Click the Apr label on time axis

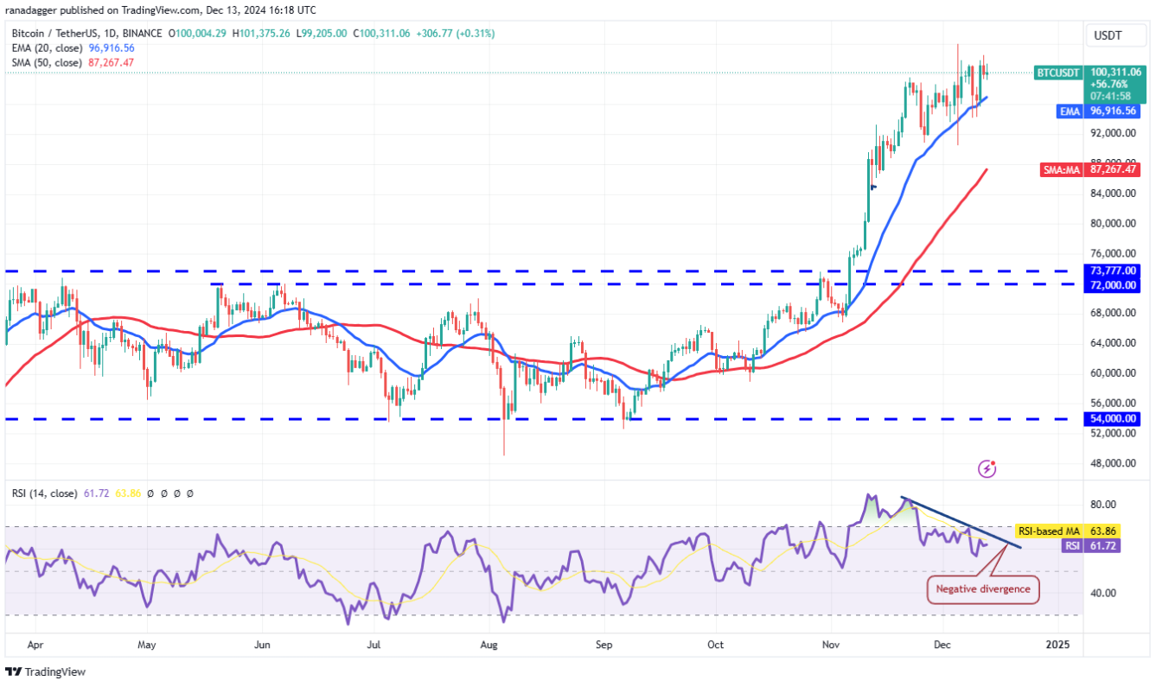(x=35, y=645)
